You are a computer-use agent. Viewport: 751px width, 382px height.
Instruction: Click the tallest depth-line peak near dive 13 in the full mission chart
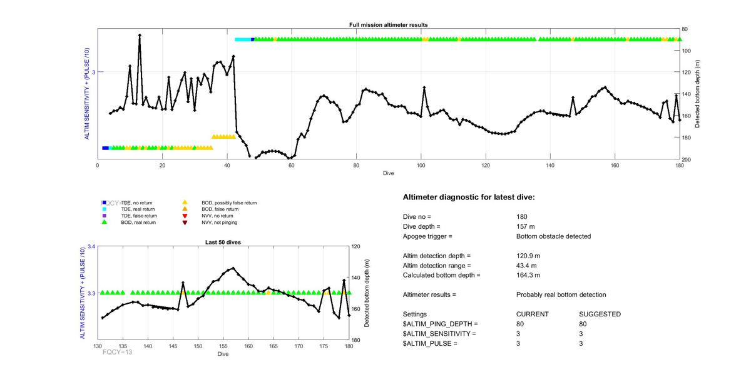[140, 35]
